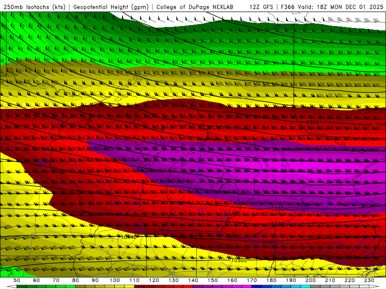Screen dimensions: 386x289
Task: Click the 'Valid: 18Z MON DEC 01 2025' text
Action: coord(341,7)
